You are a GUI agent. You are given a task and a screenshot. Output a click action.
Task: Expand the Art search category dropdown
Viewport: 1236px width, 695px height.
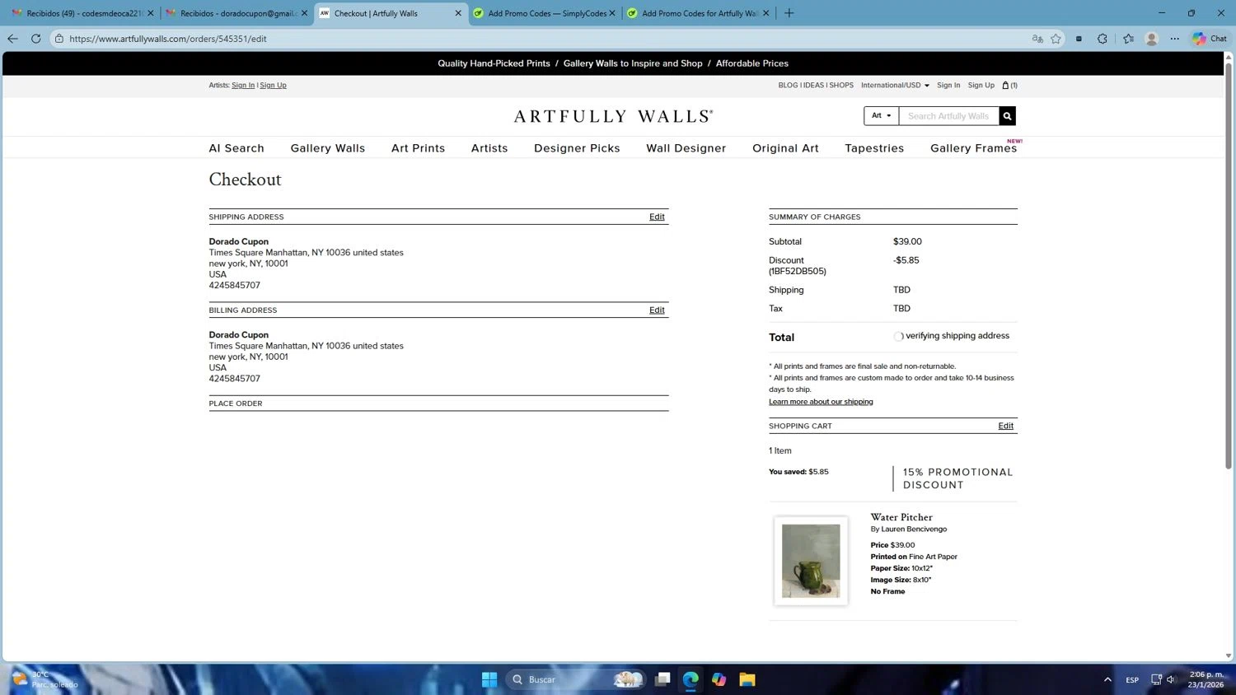click(881, 116)
